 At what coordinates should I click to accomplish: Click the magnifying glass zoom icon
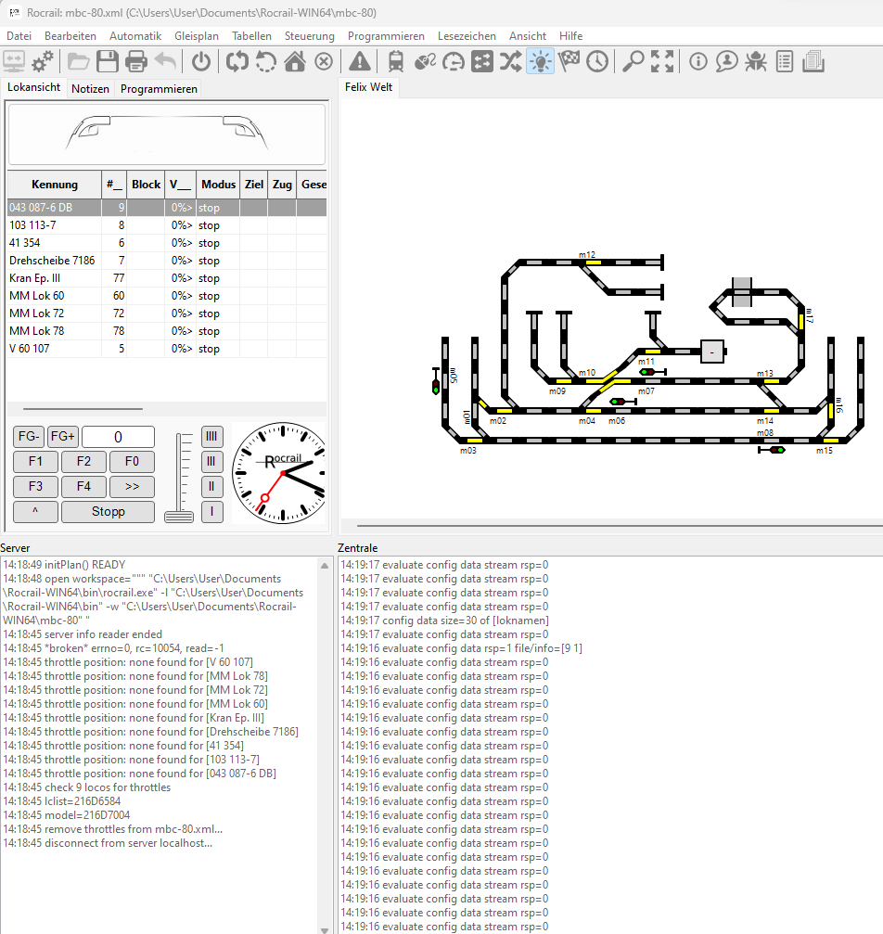click(x=633, y=61)
